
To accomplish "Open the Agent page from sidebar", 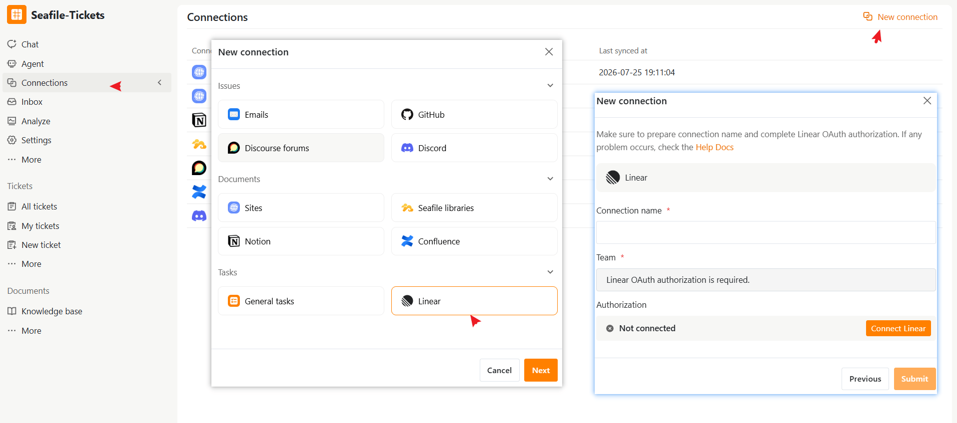I will pos(32,64).
